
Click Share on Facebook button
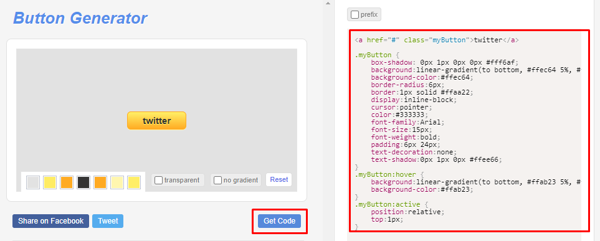pos(51,221)
